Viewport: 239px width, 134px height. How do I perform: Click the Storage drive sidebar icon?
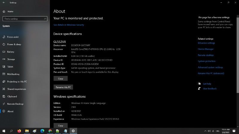[x=4, y=59]
